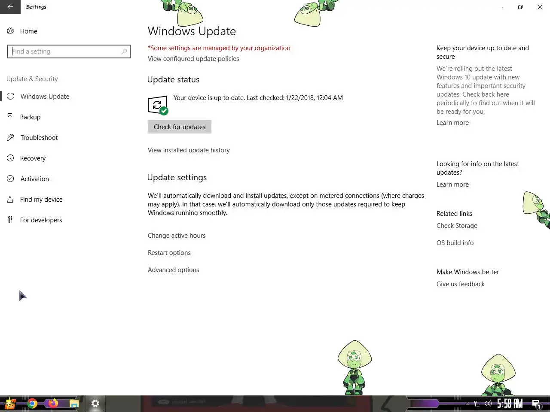Click the Related links heading
This screenshot has width=550, height=412.
[454, 214]
